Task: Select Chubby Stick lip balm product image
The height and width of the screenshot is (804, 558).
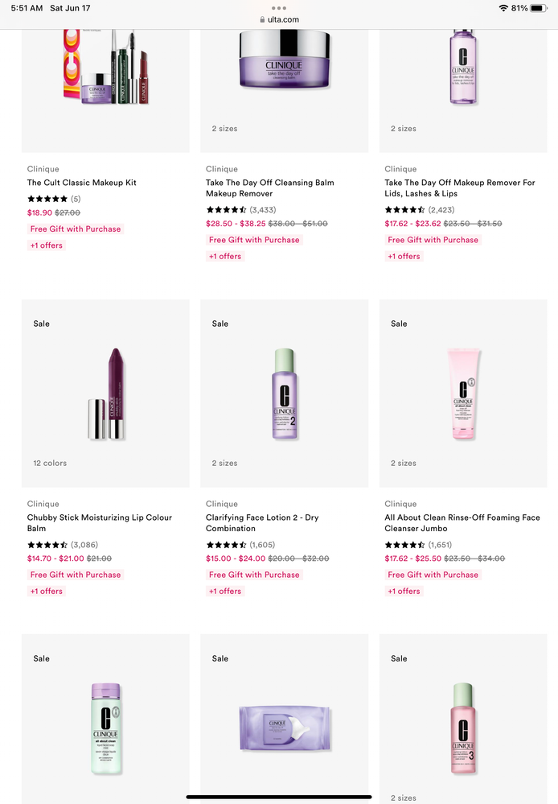Action: (x=105, y=394)
